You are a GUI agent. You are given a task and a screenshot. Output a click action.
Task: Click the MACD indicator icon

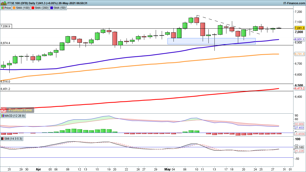coord(3,115)
